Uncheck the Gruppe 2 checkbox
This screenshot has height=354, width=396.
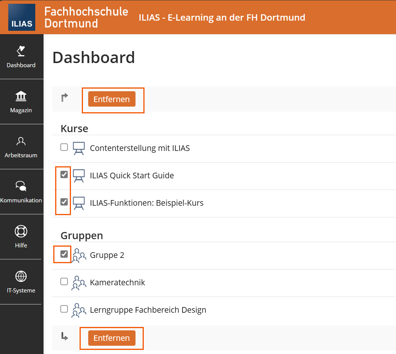pos(64,254)
